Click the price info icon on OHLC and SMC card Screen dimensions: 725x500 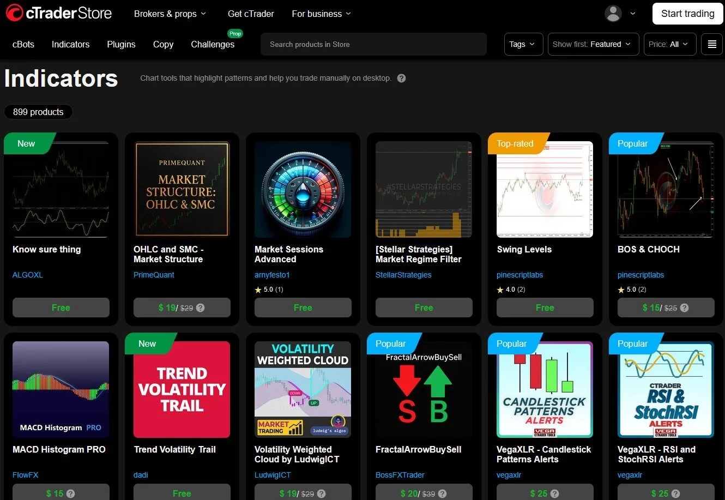(x=201, y=308)
